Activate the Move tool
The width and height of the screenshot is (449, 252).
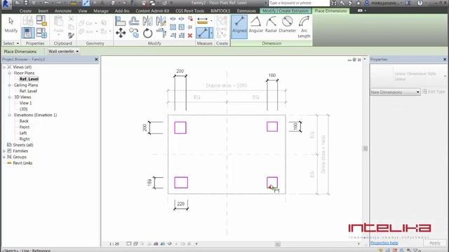(x=121, y=33)
